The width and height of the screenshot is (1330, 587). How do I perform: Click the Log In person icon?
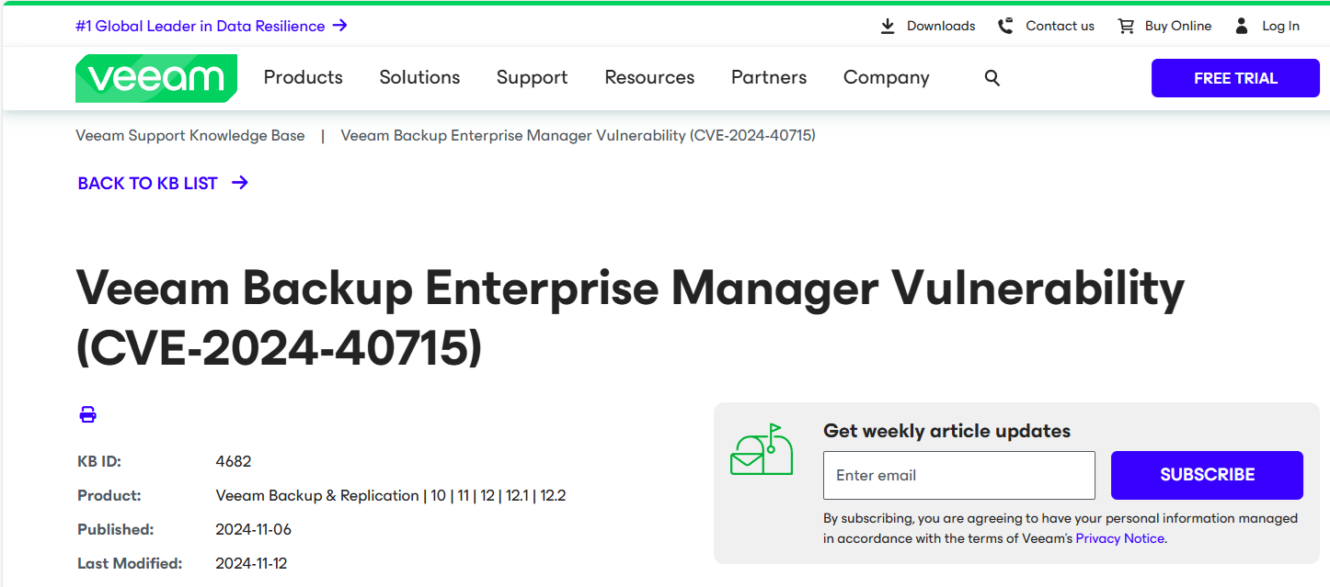(1242, 26)
